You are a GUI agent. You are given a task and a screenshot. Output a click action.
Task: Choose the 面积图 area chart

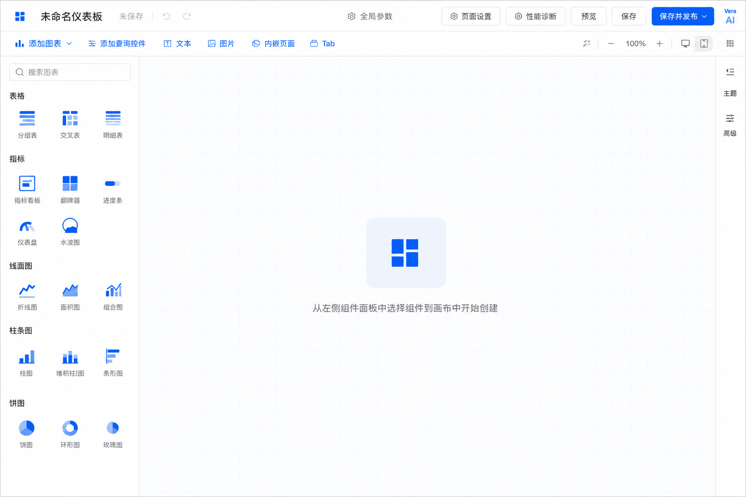[70, 296]
